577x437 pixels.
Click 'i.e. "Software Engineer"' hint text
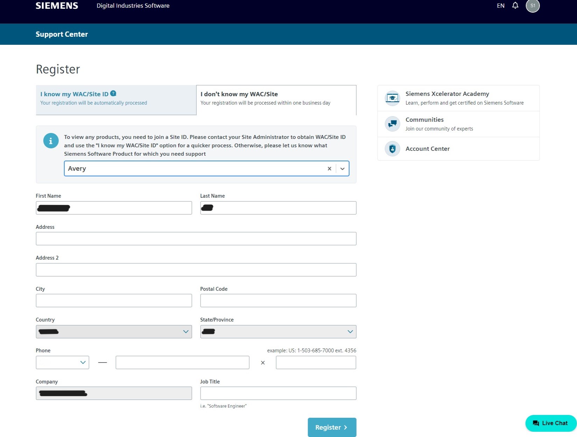click(x=223, y=406)
